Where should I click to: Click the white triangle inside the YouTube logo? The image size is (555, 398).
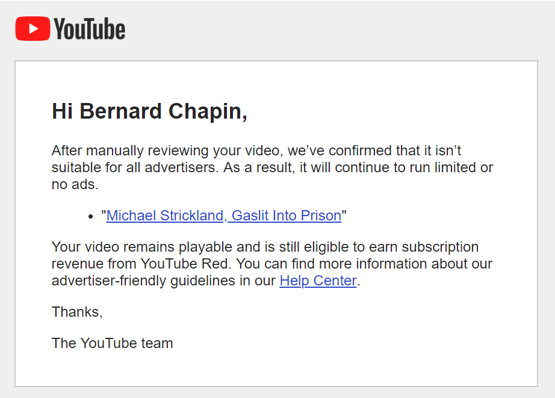[33, 29]
